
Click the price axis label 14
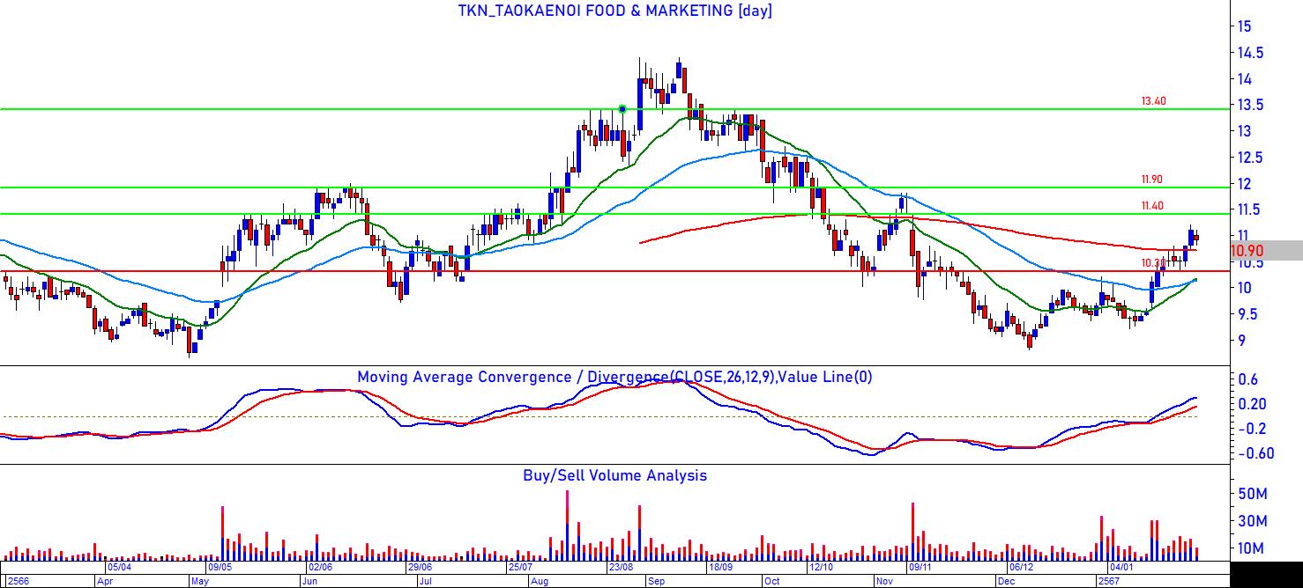(1244, 79)
